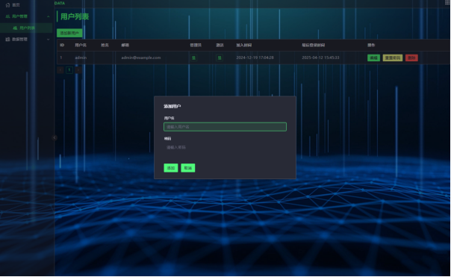Click the 2024-12-19 17:04:28 join time
The image size is (451, 277).
[255, 57]
